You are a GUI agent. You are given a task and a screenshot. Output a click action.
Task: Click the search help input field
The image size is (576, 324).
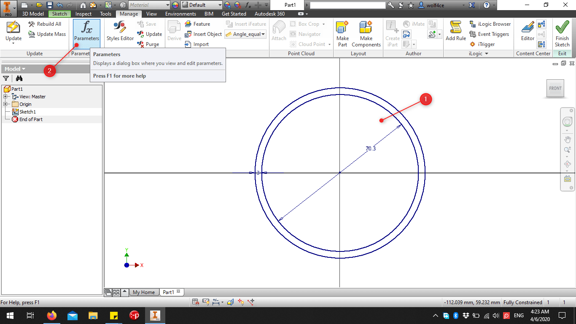347,5
